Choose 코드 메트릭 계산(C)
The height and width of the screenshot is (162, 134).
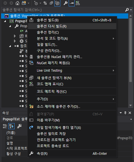pos(72,91)
